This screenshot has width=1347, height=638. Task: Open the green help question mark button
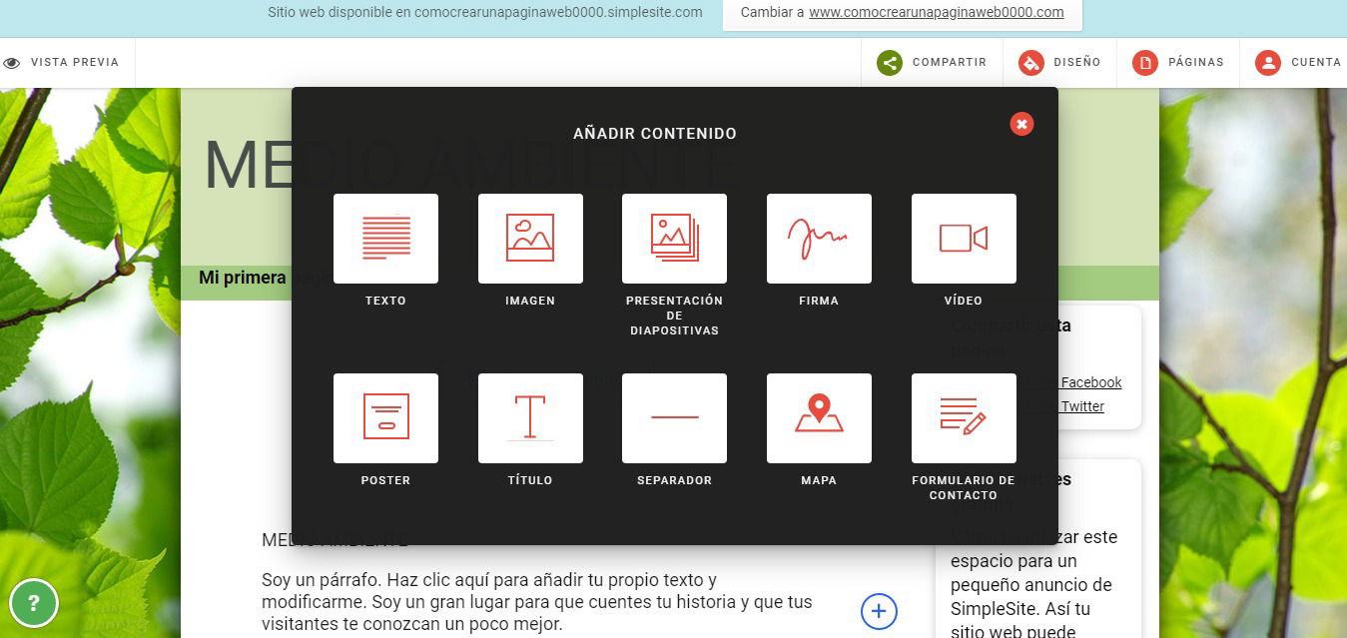pos(34,603)
